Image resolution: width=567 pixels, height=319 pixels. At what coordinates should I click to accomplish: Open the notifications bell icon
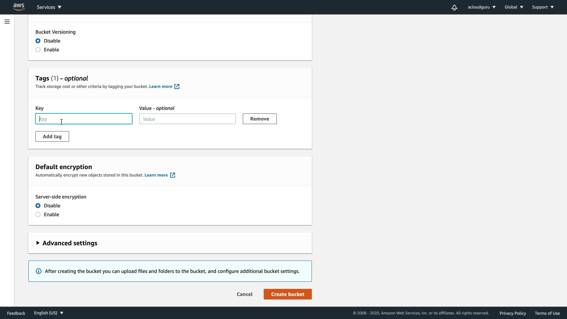pyautogui.click(x=454, y=7)
